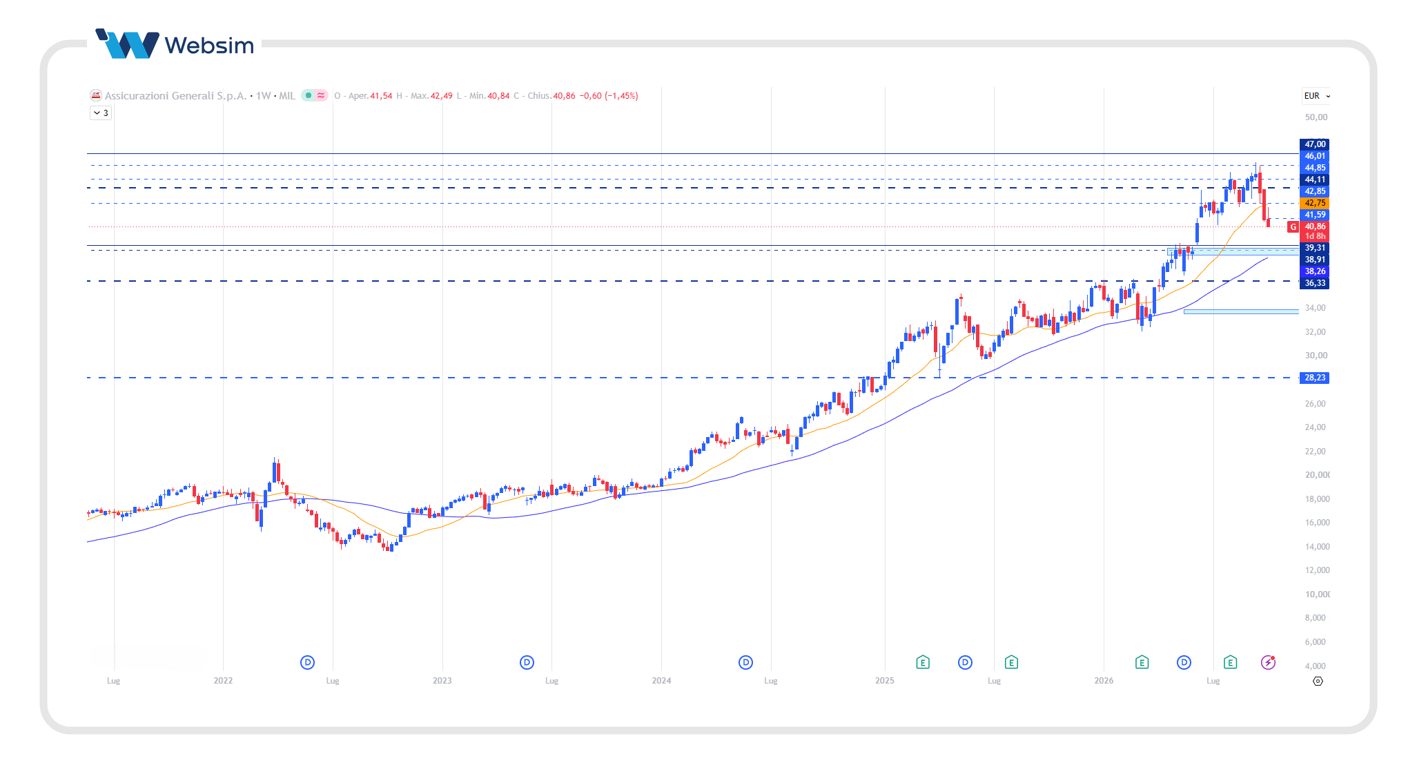
Task: Click the dividend marker before Lug 2023
Action: click(x=527, y=662)
